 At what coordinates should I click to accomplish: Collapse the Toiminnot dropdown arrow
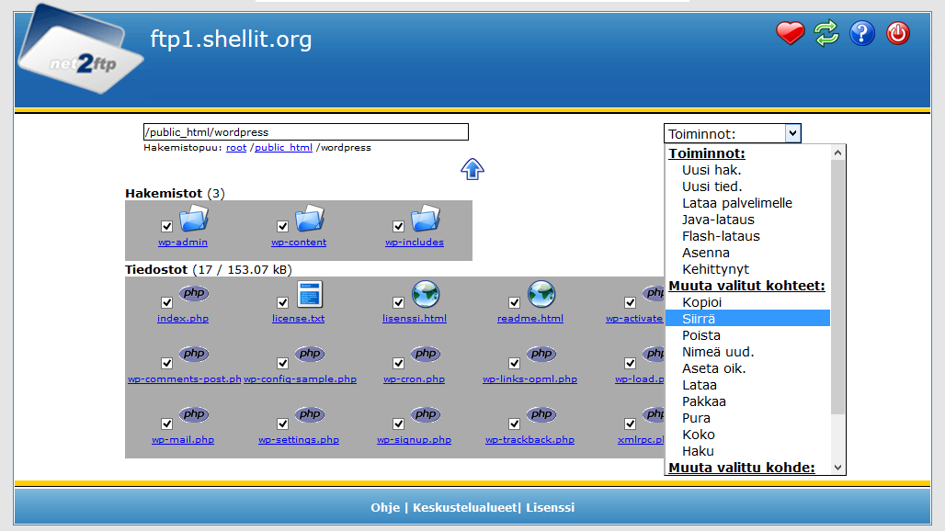pyautogui.click(x=793, y=133)
